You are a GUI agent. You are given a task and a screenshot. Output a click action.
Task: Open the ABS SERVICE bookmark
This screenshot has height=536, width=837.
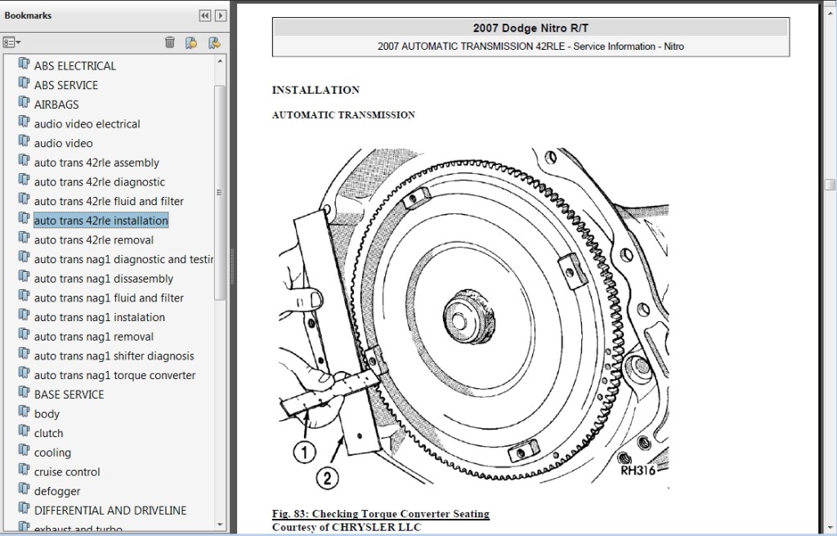click(x=66, y=85)
